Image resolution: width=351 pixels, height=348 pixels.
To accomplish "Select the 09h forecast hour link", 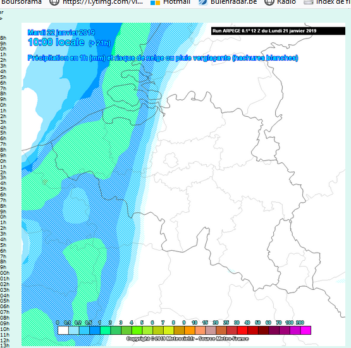I will pyautogui.click(x=4, y=323).
